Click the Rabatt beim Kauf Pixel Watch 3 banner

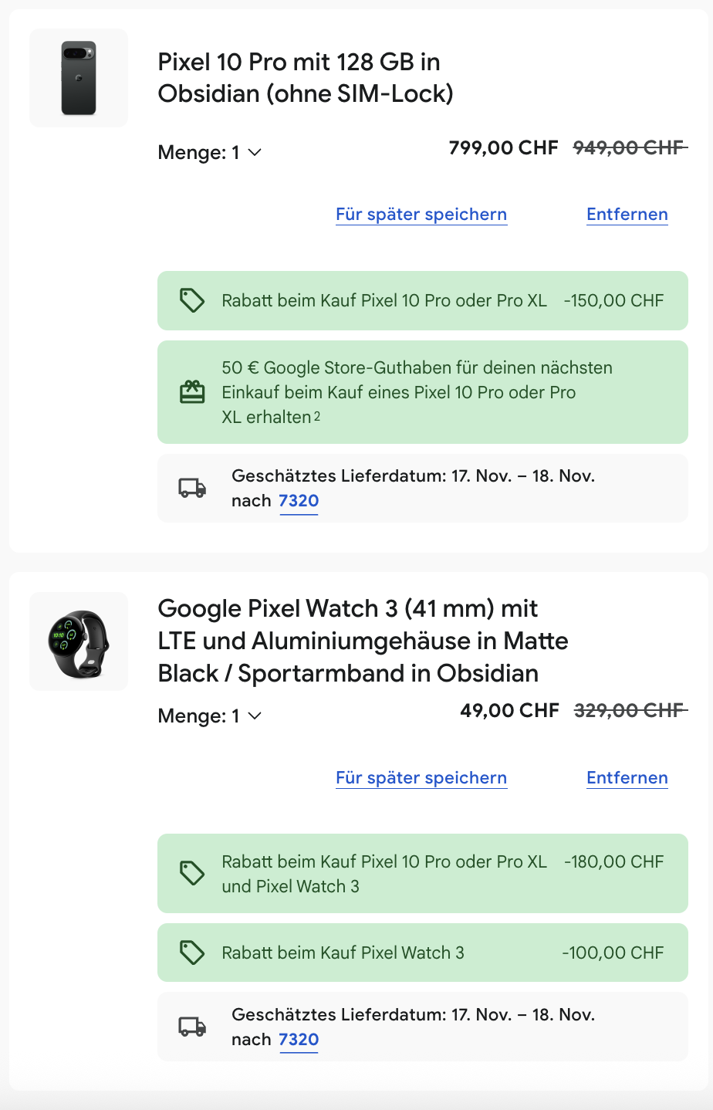343,953
